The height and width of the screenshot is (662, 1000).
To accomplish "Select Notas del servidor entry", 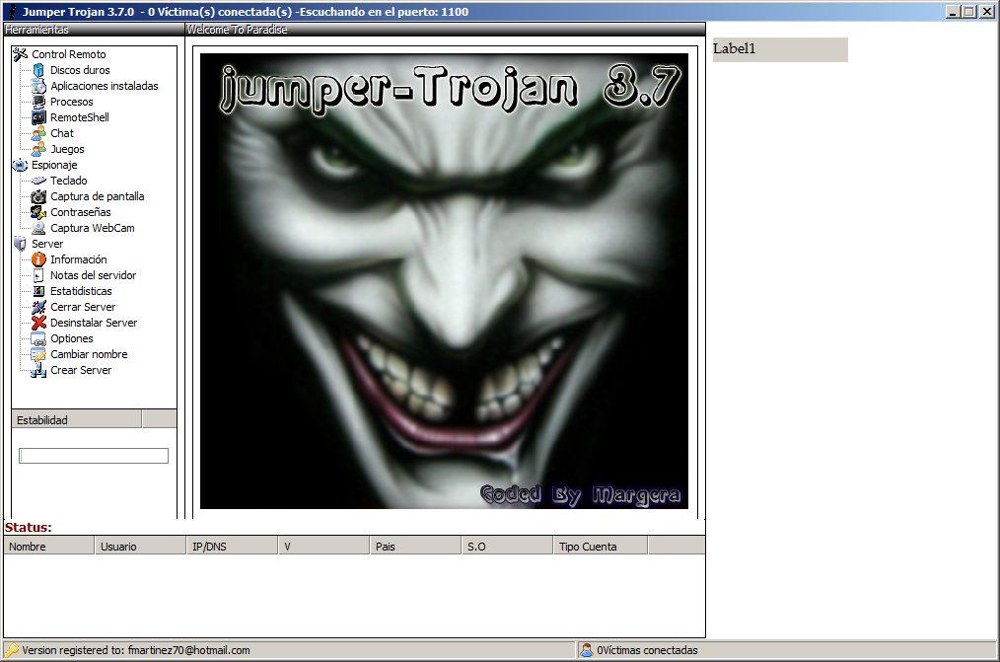I will (x=93, y=275).
